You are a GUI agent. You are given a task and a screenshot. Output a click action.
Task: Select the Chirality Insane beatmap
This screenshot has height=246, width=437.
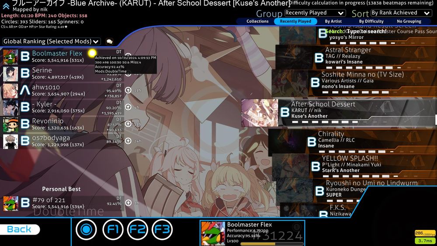[353, 142]
